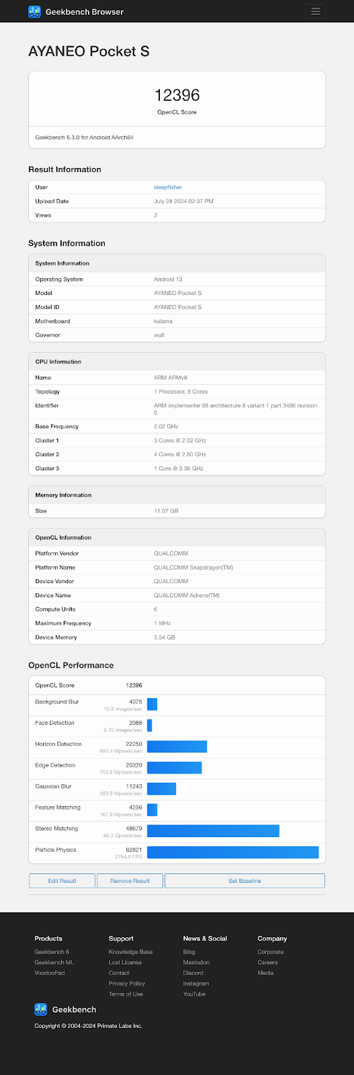Open the Discord social link

click(x=193, y=973)
